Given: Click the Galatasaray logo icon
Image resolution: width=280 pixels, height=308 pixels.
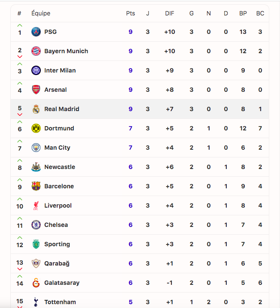Looking at the screenshot, I should (36, 283).
